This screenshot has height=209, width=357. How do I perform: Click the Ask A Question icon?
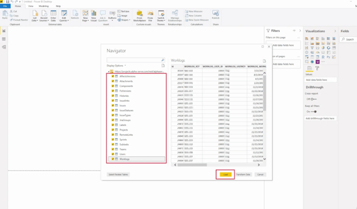(x=102, y=15)
